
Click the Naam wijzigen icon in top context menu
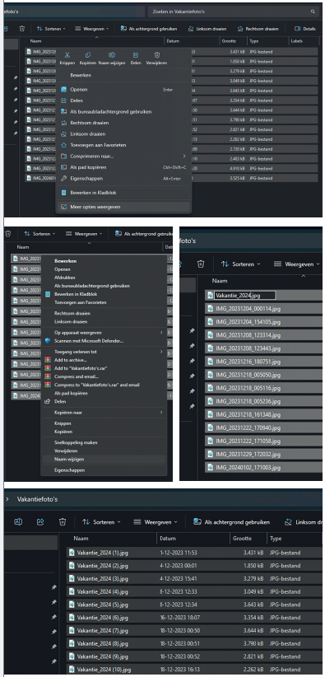point(112,55)
